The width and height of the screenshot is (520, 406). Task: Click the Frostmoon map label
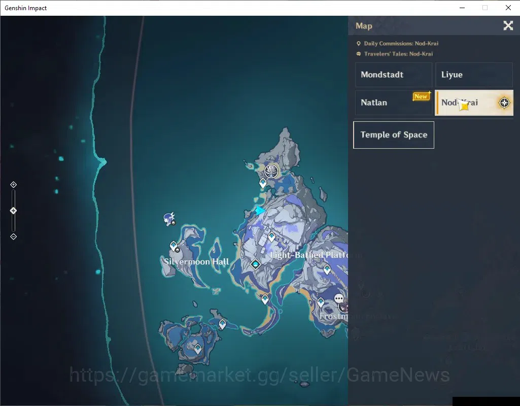pyautogui.click(x=334, y=316)
